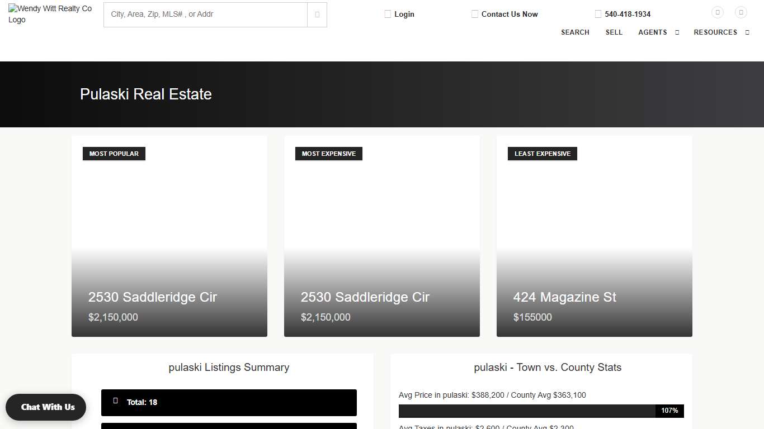Open the SEARCH menu item
Viewport: 764px width, 429px height.
point(575,32)
